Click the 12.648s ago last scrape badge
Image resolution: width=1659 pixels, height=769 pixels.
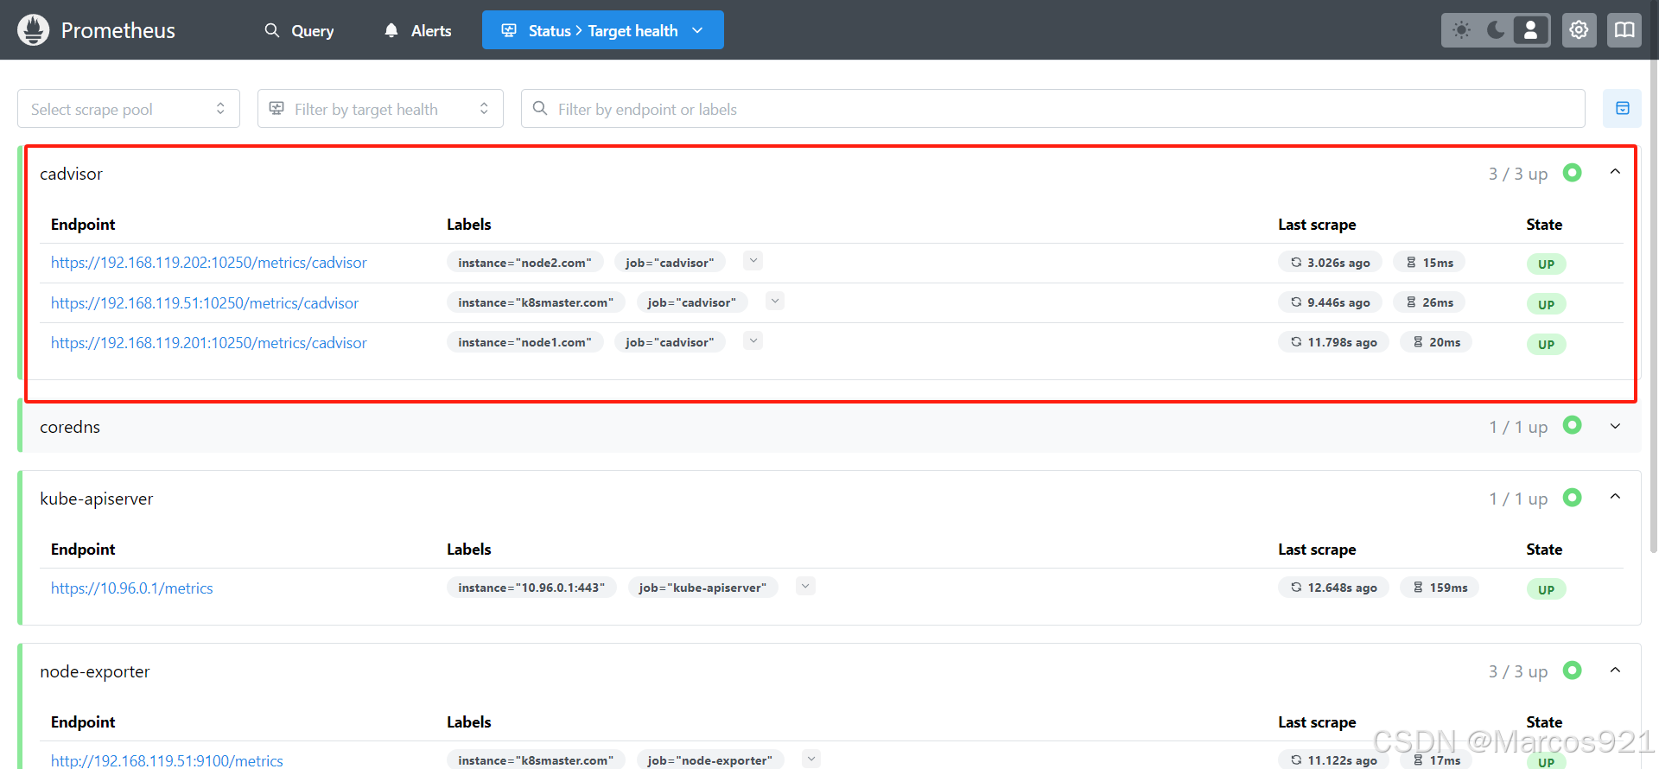coord(1333,588)
